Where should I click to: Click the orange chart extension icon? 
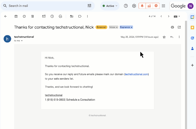149,6
